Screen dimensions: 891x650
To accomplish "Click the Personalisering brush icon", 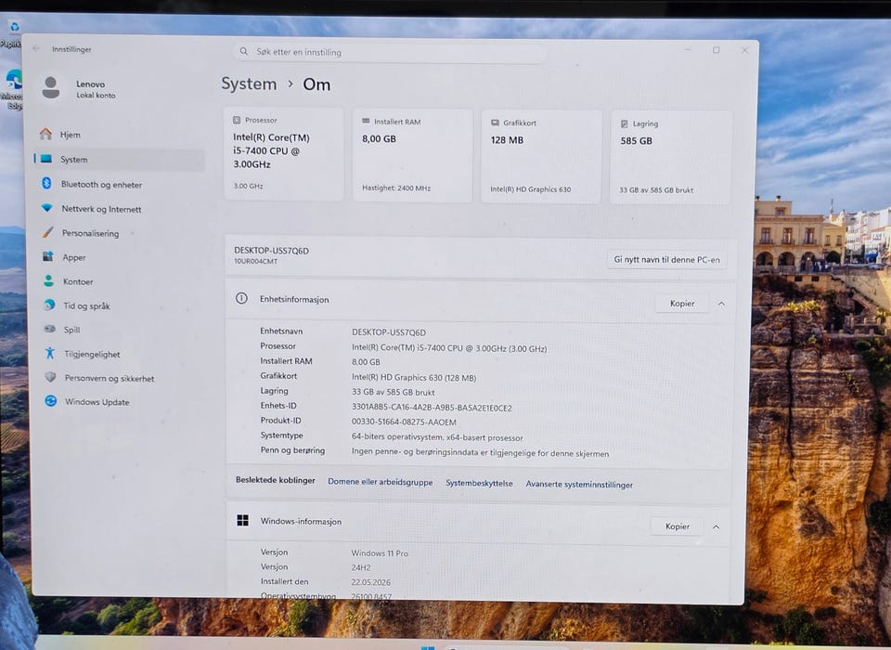I will pos(47,232).
